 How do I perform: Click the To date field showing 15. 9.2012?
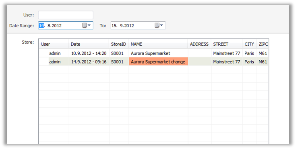(x=138, y=26)
